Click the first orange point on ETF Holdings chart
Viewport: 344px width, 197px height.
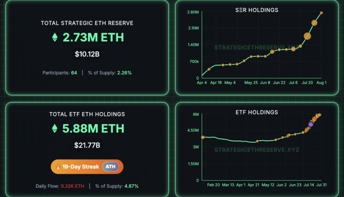pyautogui.click(x=203, y=137)
